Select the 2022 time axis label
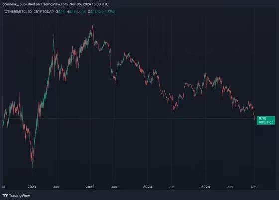 click(90, 187)
